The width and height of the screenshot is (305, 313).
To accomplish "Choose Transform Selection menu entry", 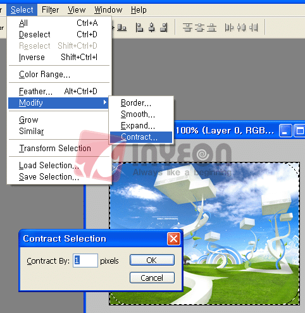I will pos(58,148).
